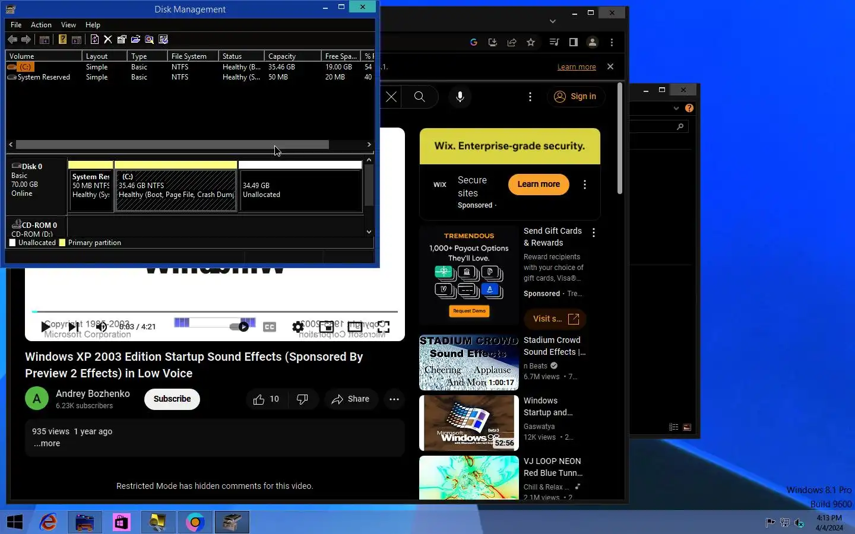Screen dimensions: 855x534
Task: Click the Forward arrow in Disk Management toolbar
Action: click(26, 40)
